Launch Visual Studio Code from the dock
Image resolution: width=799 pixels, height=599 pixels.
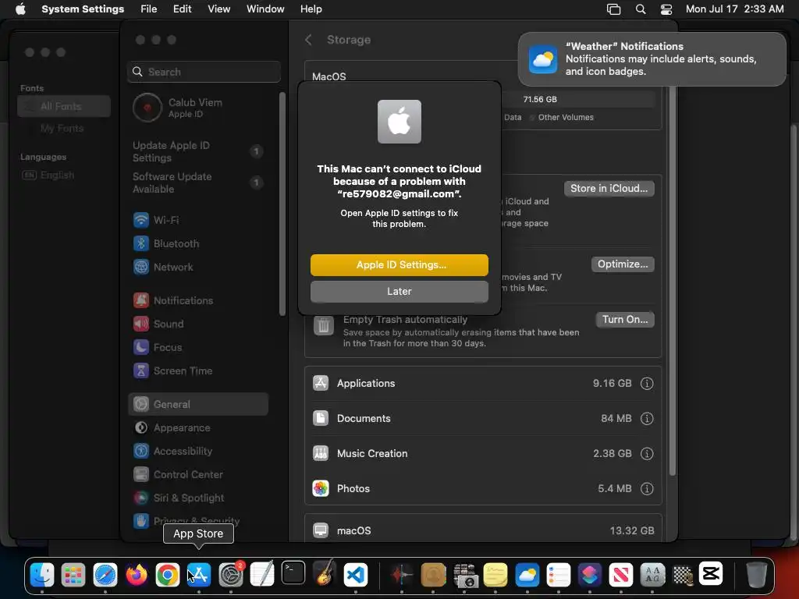click(x=356, y=575)
